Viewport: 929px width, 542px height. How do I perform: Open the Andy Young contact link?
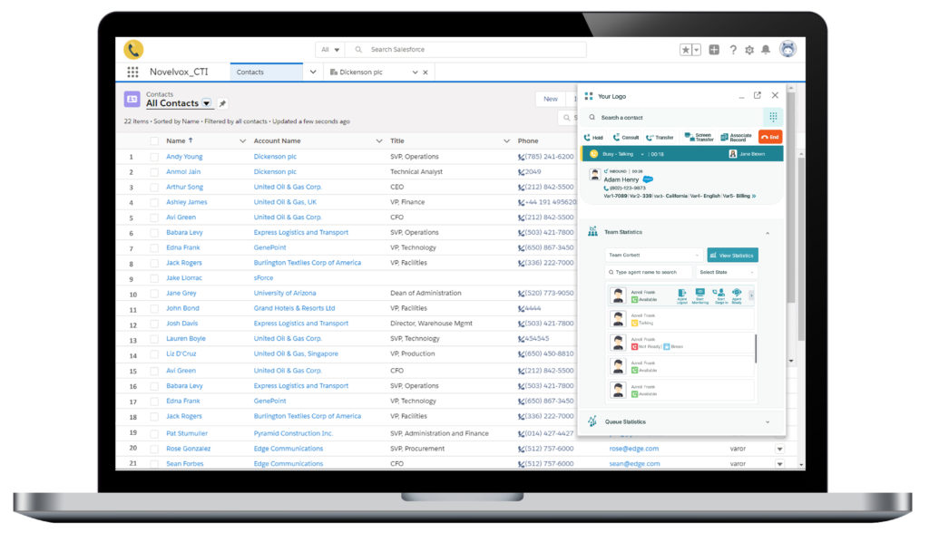coord(184,157)
